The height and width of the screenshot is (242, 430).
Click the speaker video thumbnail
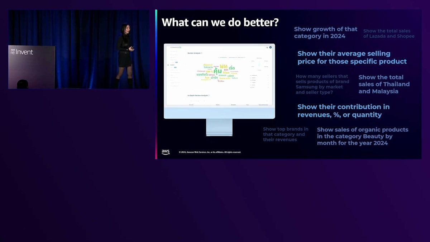(x=79, y=49)
